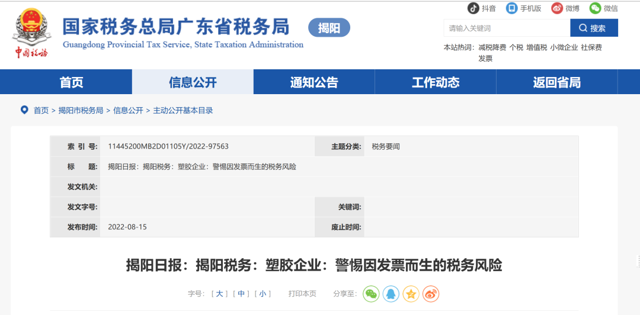The image size is (640, 315).
Task: Open the 首页 navigation tab
Action: coord(72,82)
